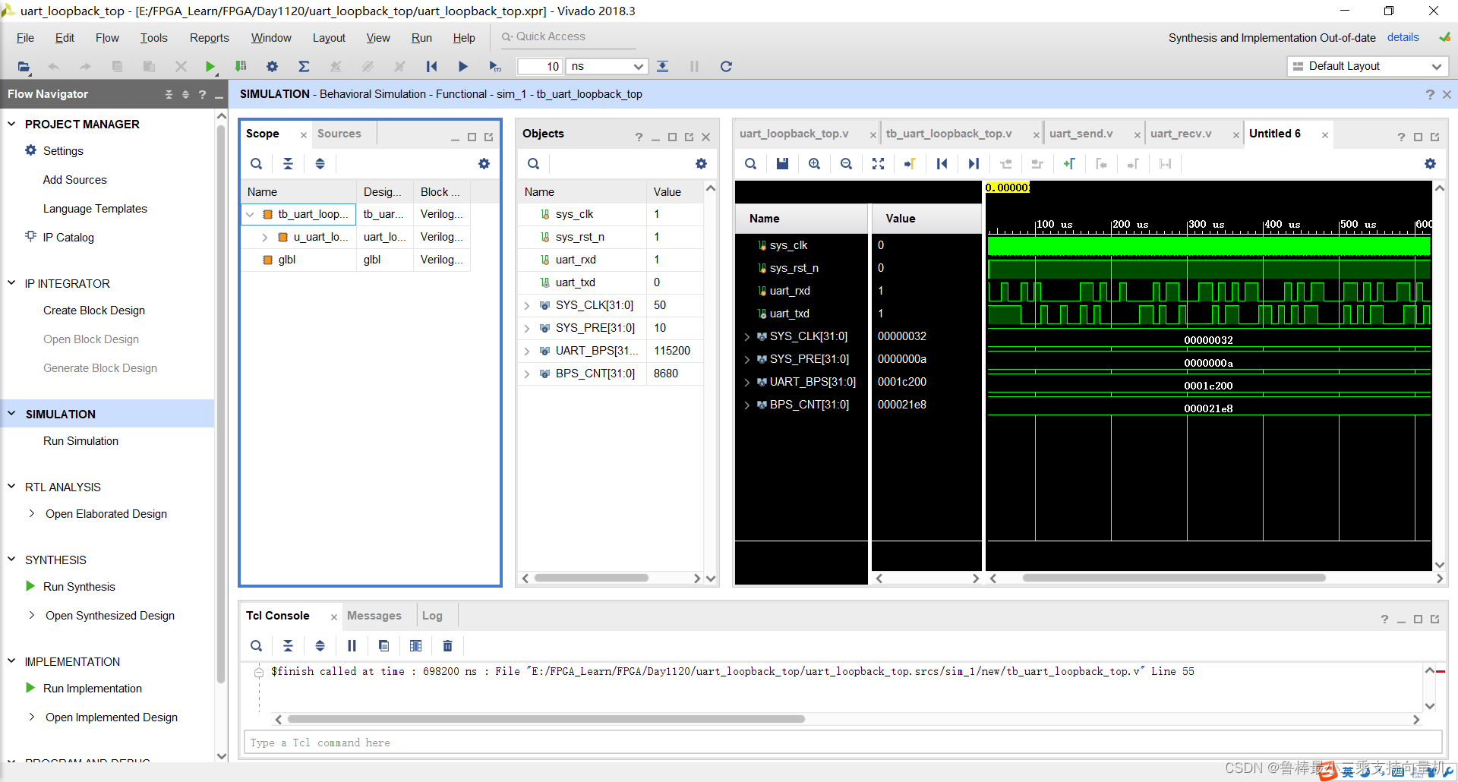Open the Tools menu
This screenshot has width=1458, height=782.
coord(153,38)
